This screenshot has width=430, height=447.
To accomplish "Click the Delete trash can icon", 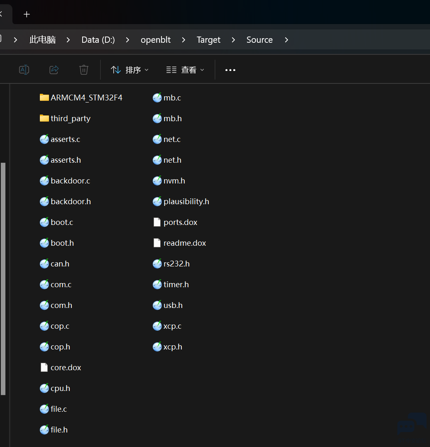I will tap(83, 70).
